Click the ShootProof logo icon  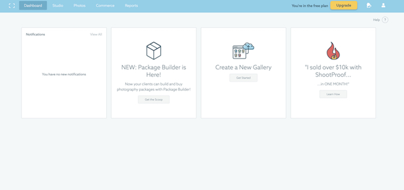(x=12, y=6)
